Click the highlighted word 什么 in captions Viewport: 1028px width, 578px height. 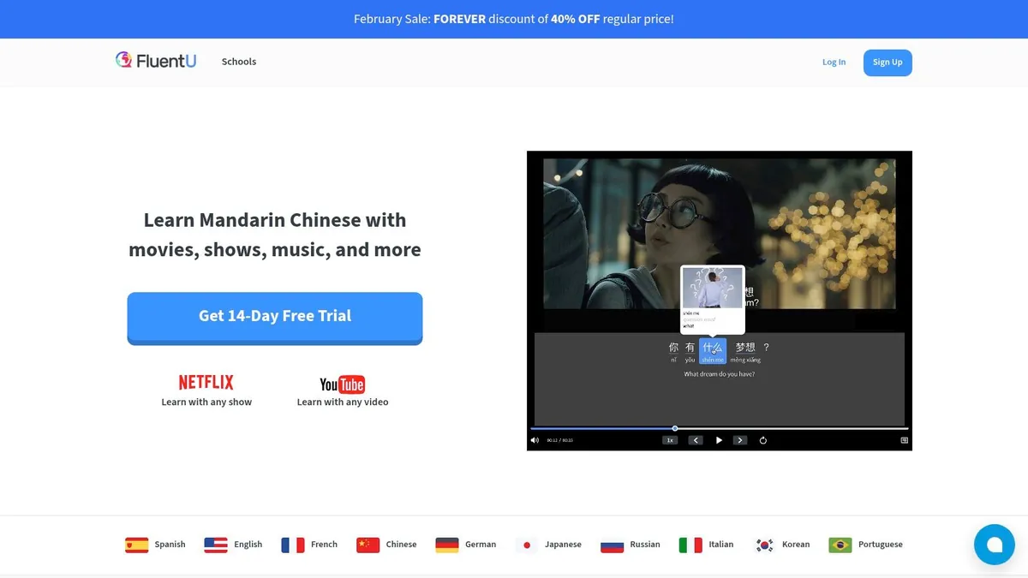tap(713, 351)
